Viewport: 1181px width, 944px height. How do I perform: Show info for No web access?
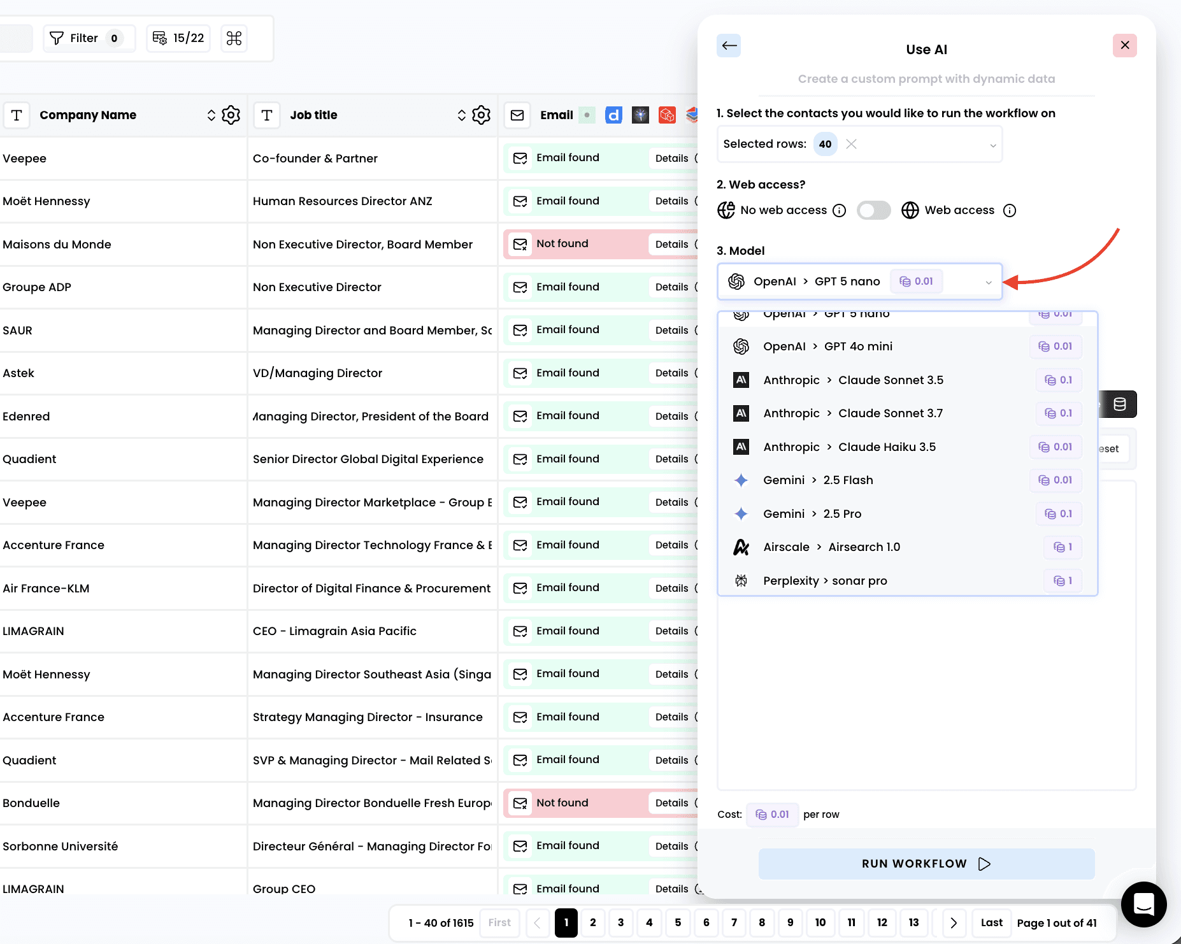tap(840, 211)
